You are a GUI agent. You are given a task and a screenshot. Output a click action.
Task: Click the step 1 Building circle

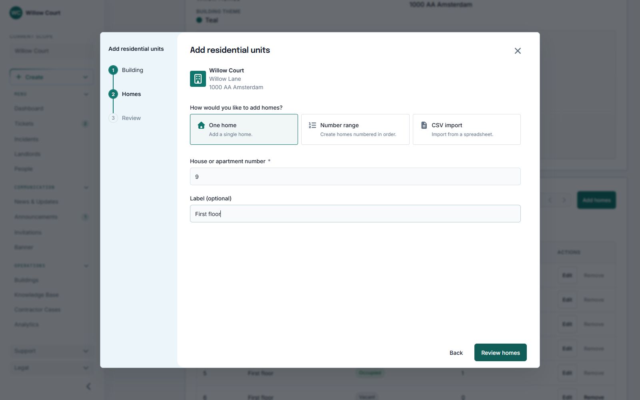point(113,70)
